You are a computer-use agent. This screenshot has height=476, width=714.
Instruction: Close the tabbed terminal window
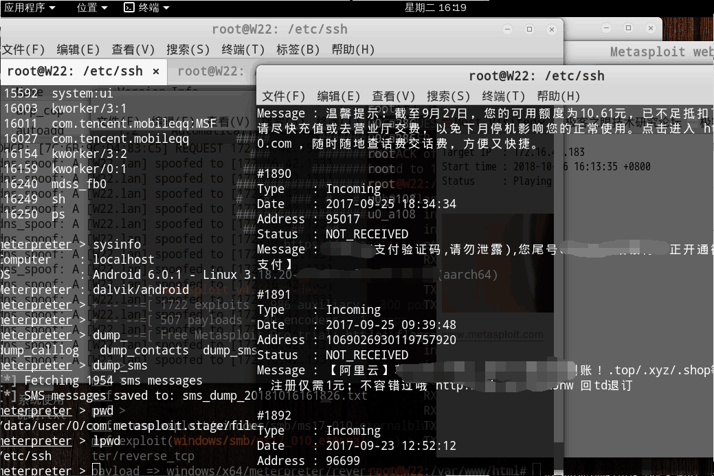(x=550, y=30)
